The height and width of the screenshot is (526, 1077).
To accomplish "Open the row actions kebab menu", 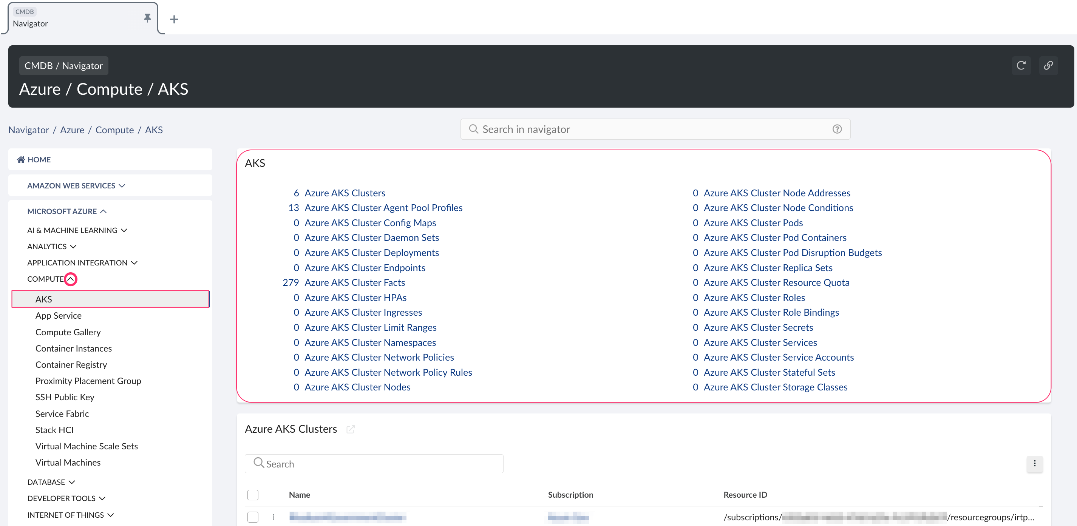I will [274, 517].
